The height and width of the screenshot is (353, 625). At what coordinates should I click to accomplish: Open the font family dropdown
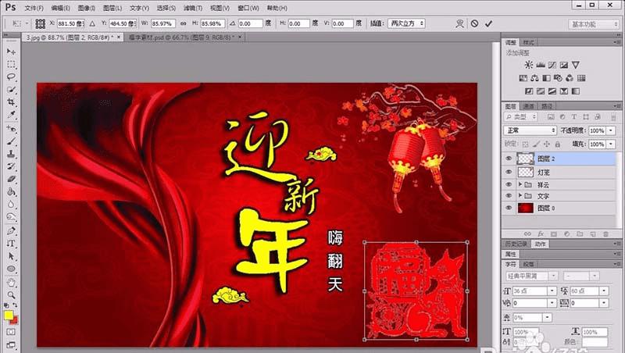pyautogui.click(x=553, y=276)
